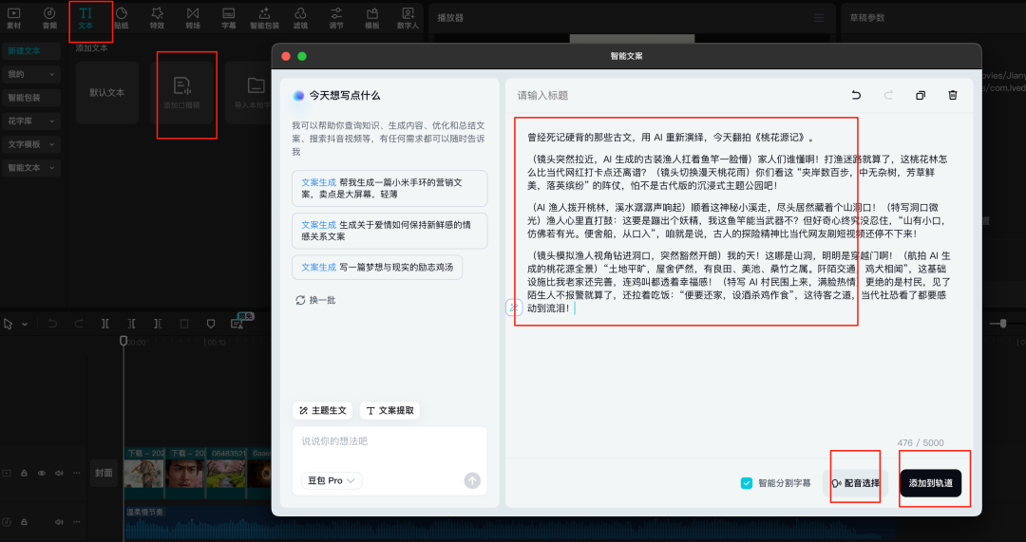Click the timeline zoom slider
Viewport: 1026px width, 542px height.
(1002, 324)
